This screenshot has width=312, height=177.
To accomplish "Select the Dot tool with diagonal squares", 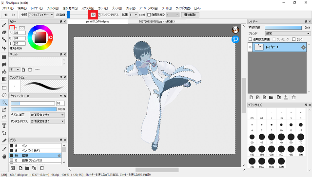I will [x=4, y=40].
